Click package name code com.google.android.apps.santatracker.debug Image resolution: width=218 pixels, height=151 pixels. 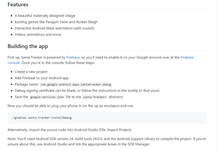coord(76,84)
